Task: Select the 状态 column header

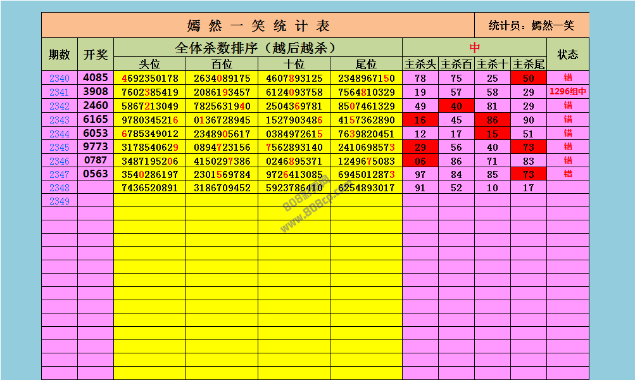Action: (568, 54)
